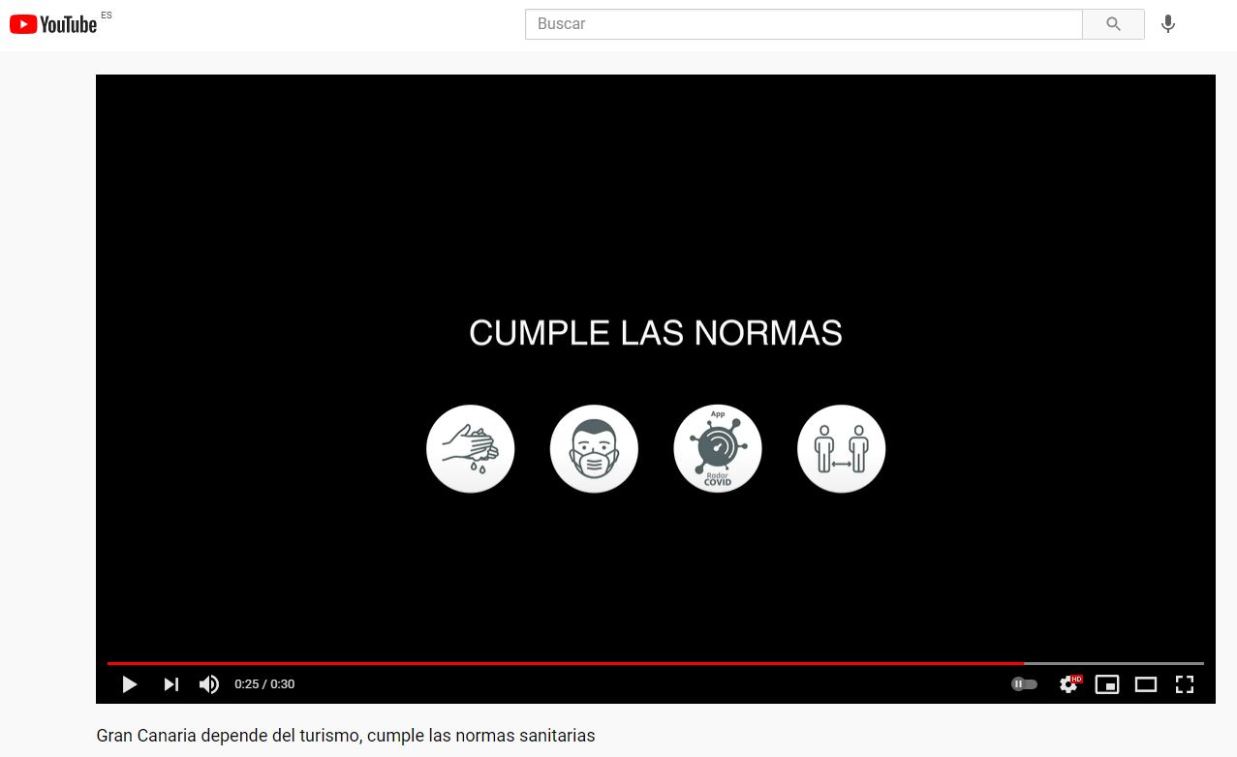Click the video title about Gran Canaria
Viewport: 1237px width, 757px height.
[x=346, y=736]
